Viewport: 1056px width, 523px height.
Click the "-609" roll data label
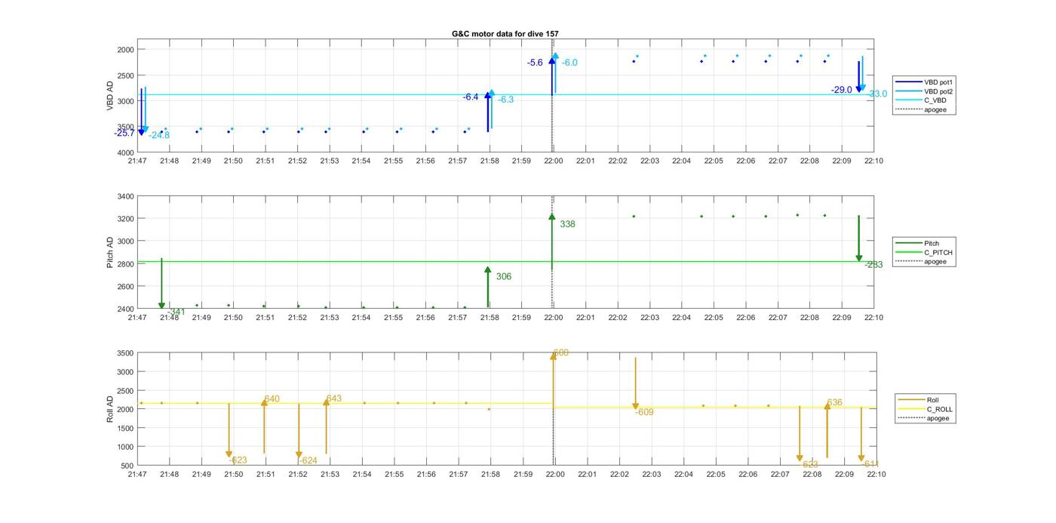coord(644,412)
